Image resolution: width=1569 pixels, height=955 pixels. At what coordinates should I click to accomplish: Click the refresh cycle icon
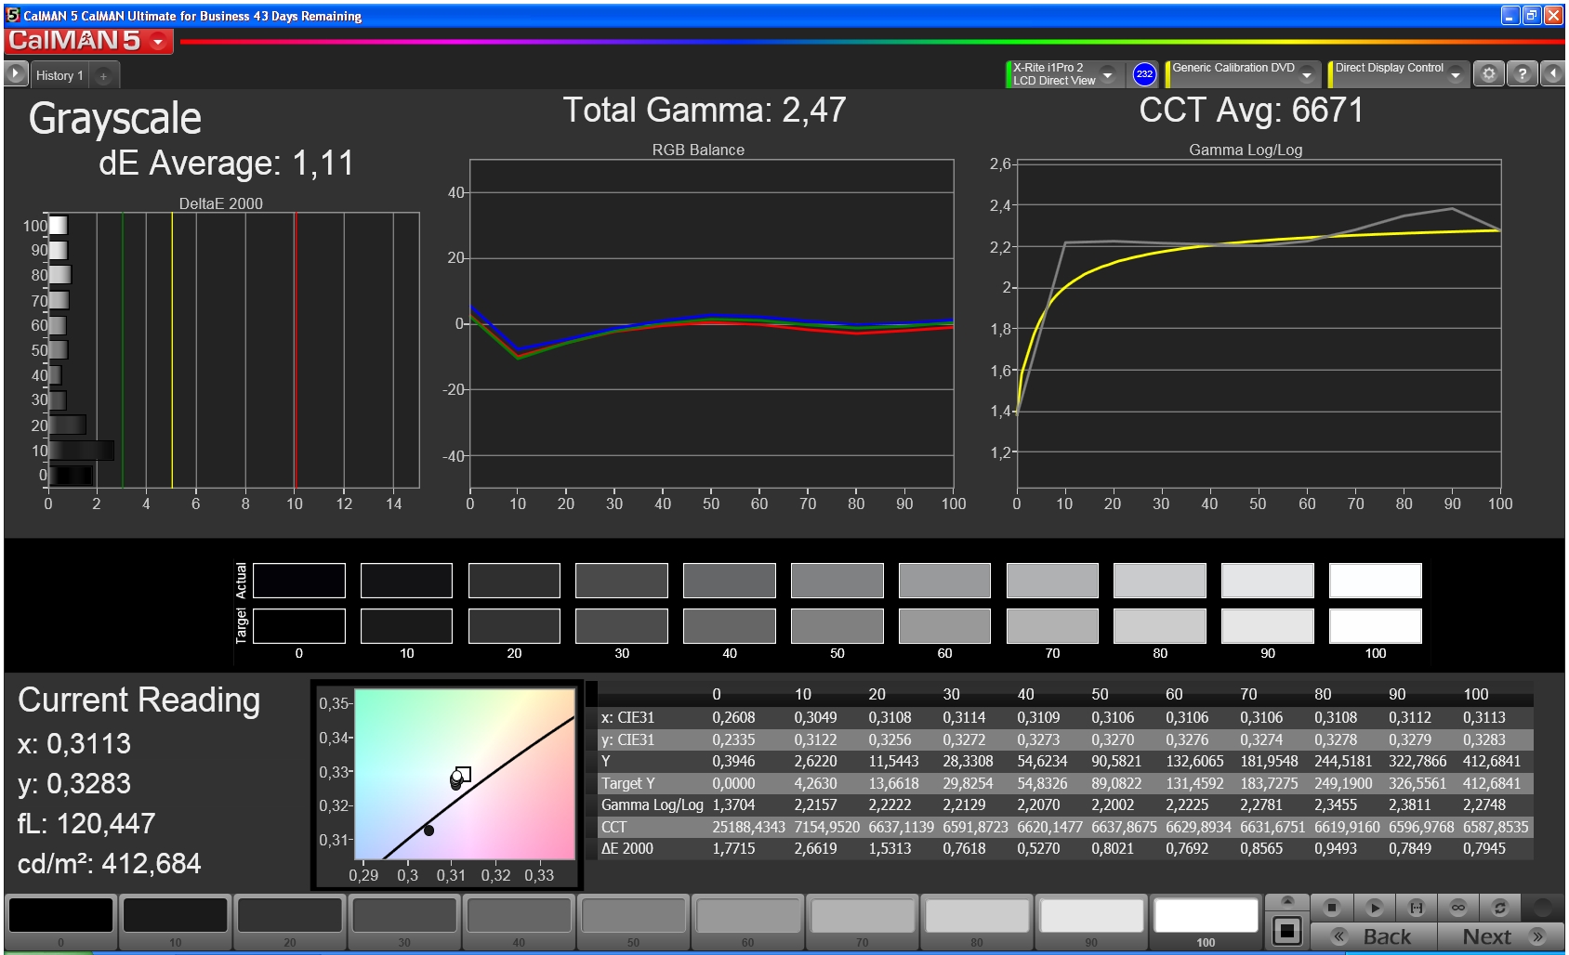(1499, 908)
